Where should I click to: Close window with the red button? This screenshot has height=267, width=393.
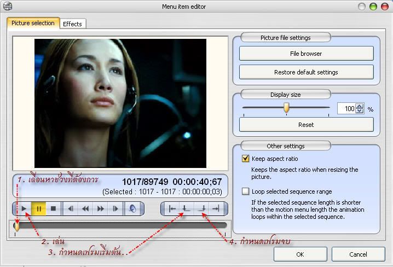[385, 7]
